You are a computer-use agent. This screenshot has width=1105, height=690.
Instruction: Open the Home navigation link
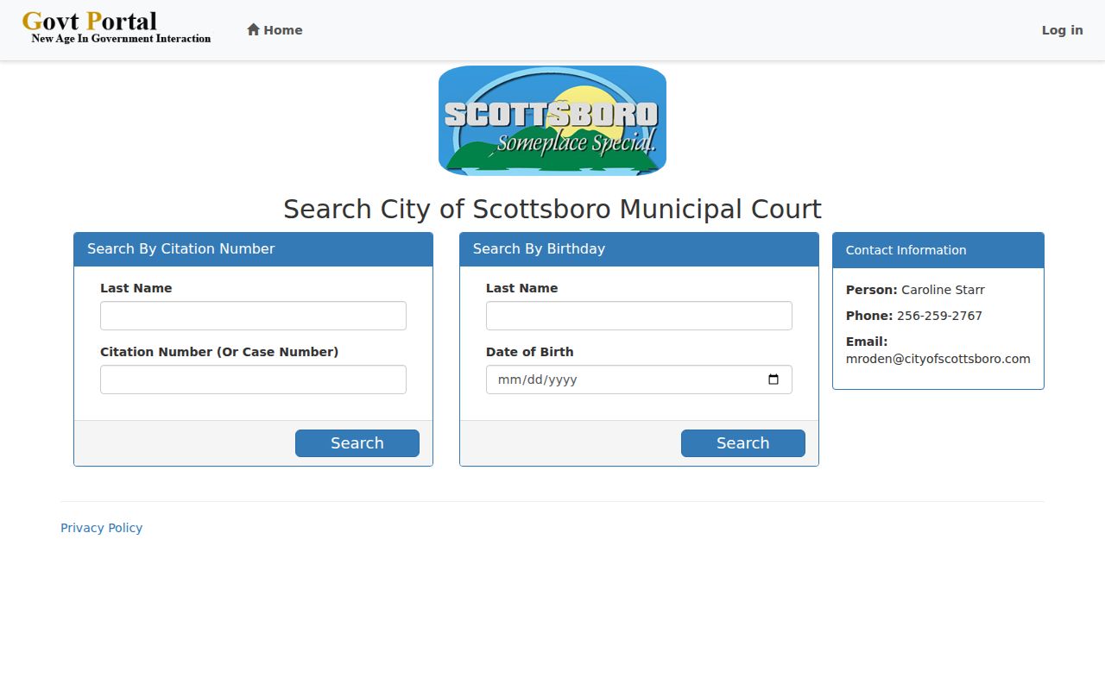pyautogui.click(x=275, y=30)
